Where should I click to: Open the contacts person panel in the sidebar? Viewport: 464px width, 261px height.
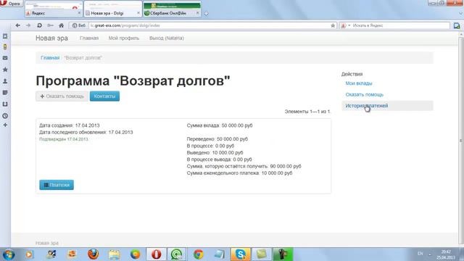point(5,81)
